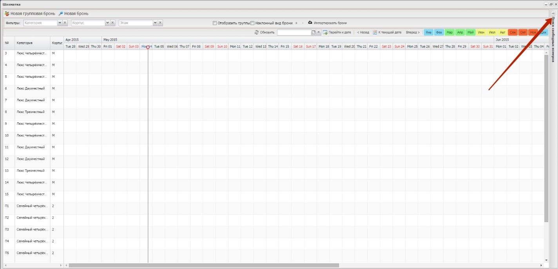Viewport: 558px width, 269px height.
Task: Clear the Категория filter with X
Action: [x=65, y=23]
